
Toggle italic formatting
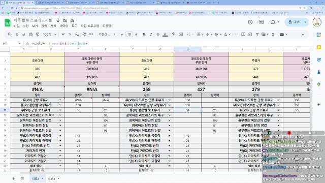click(x=151, y=34)
